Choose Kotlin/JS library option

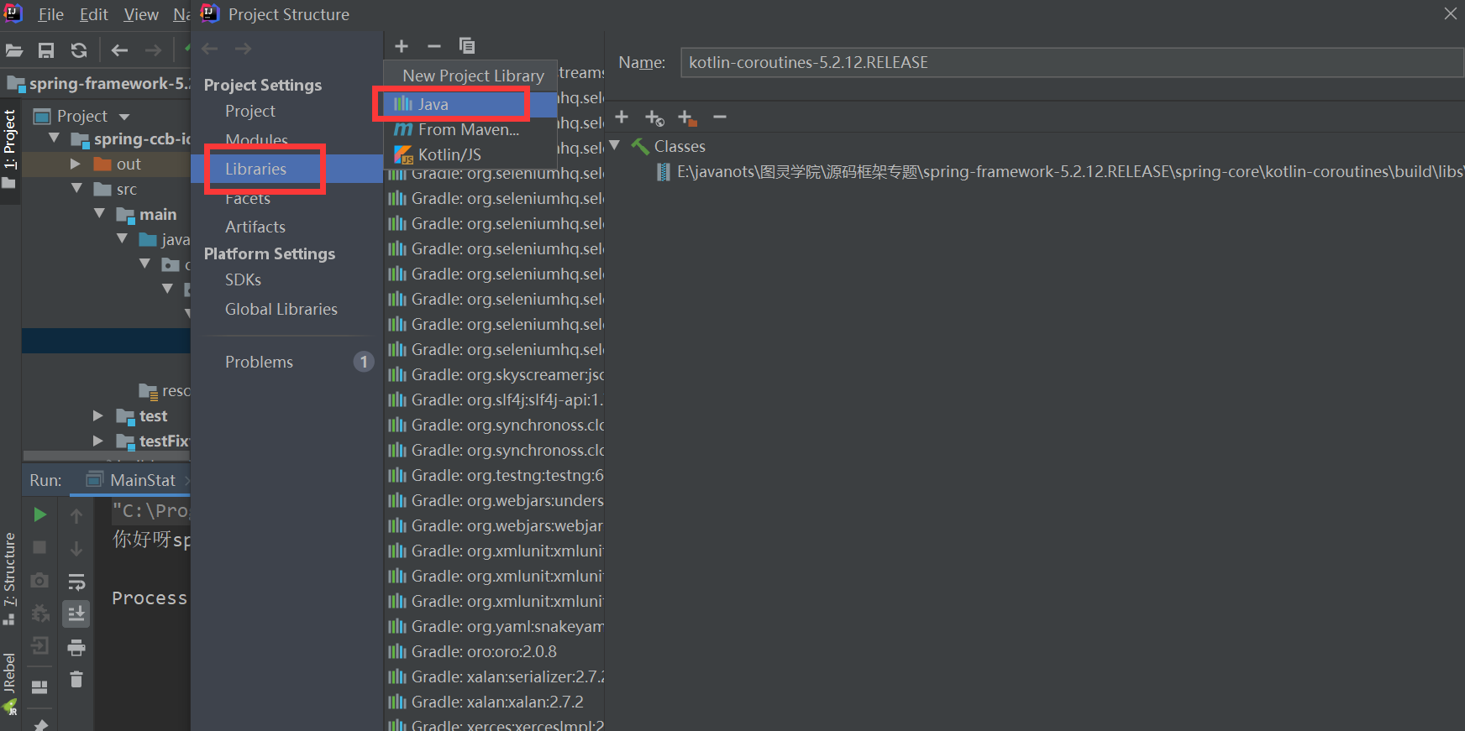point(469,154)
